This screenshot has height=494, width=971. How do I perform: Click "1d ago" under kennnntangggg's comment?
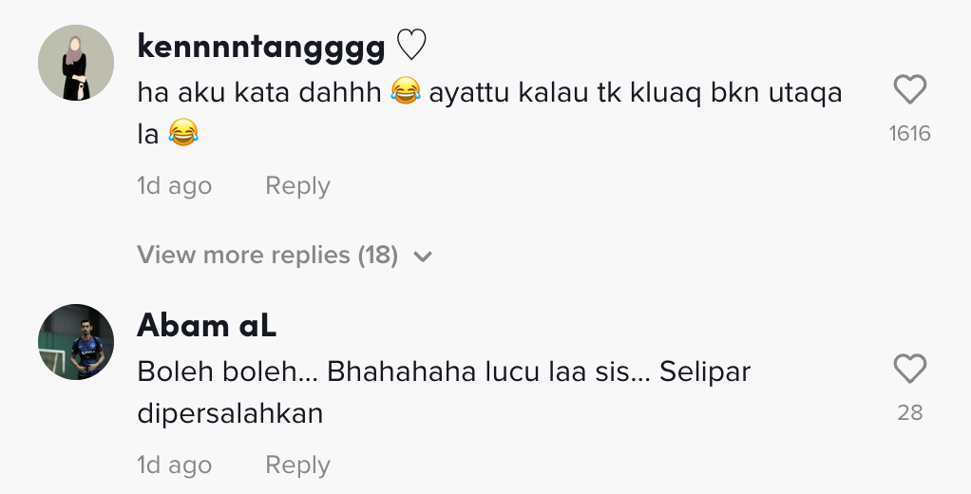point(174,186)
